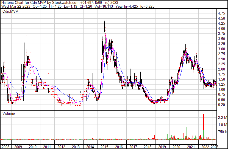Click the 3.00 price axis label
The image size is (228, 149).
tap(221, 49)
